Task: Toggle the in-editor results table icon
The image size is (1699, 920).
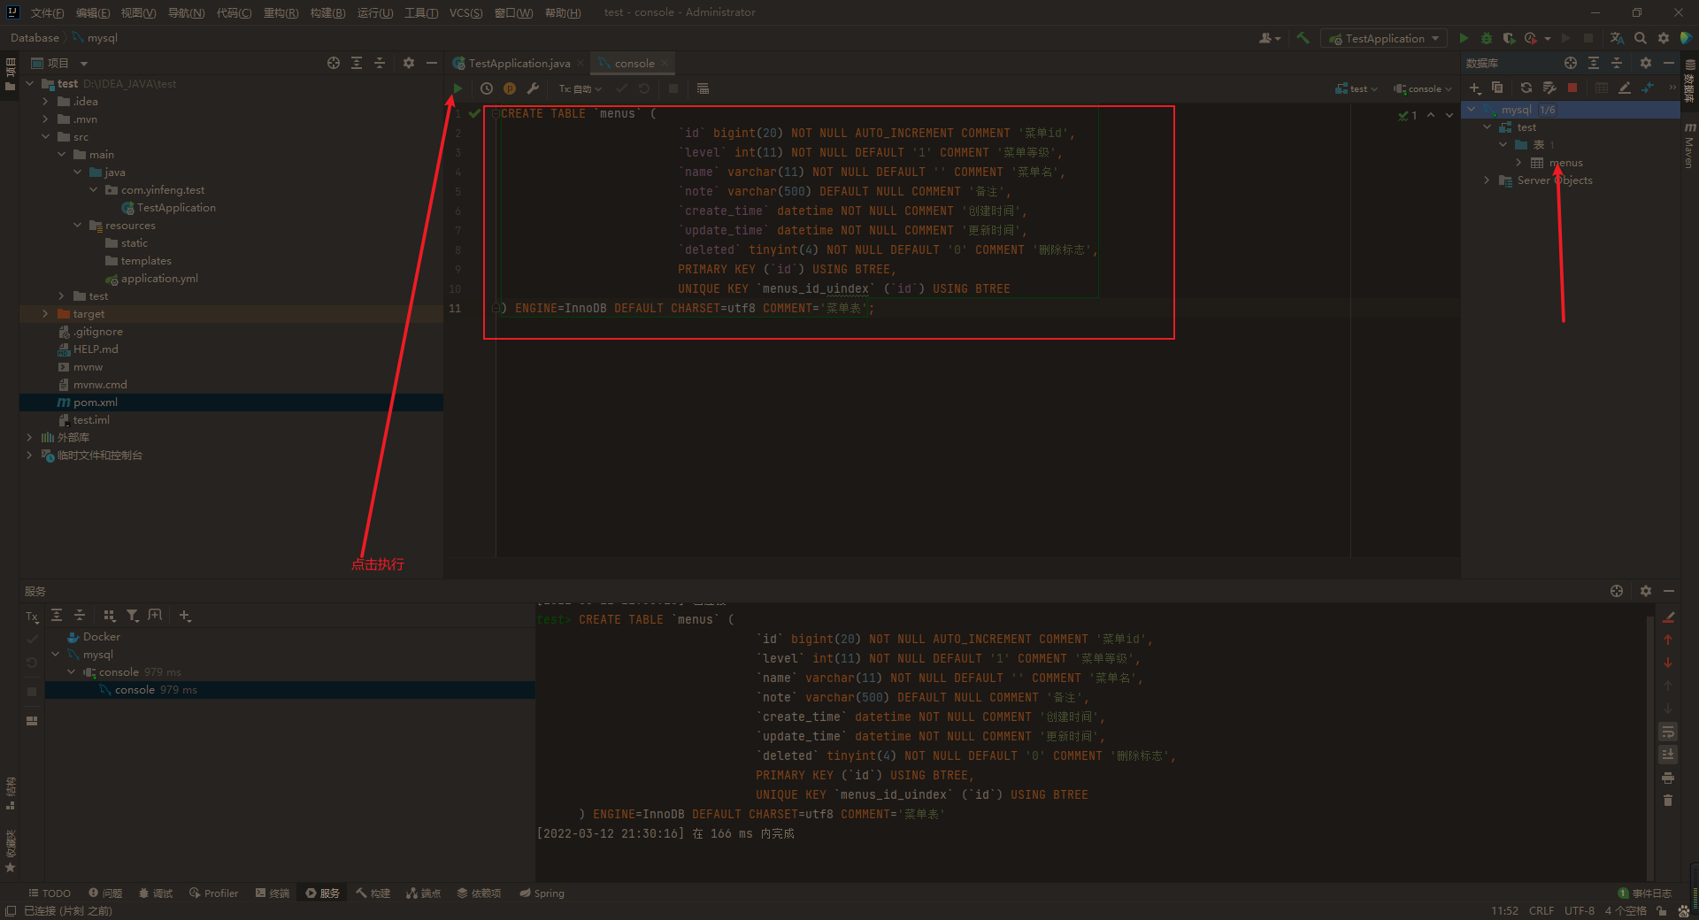Action: pyautogui.click(x=703, y=88)
